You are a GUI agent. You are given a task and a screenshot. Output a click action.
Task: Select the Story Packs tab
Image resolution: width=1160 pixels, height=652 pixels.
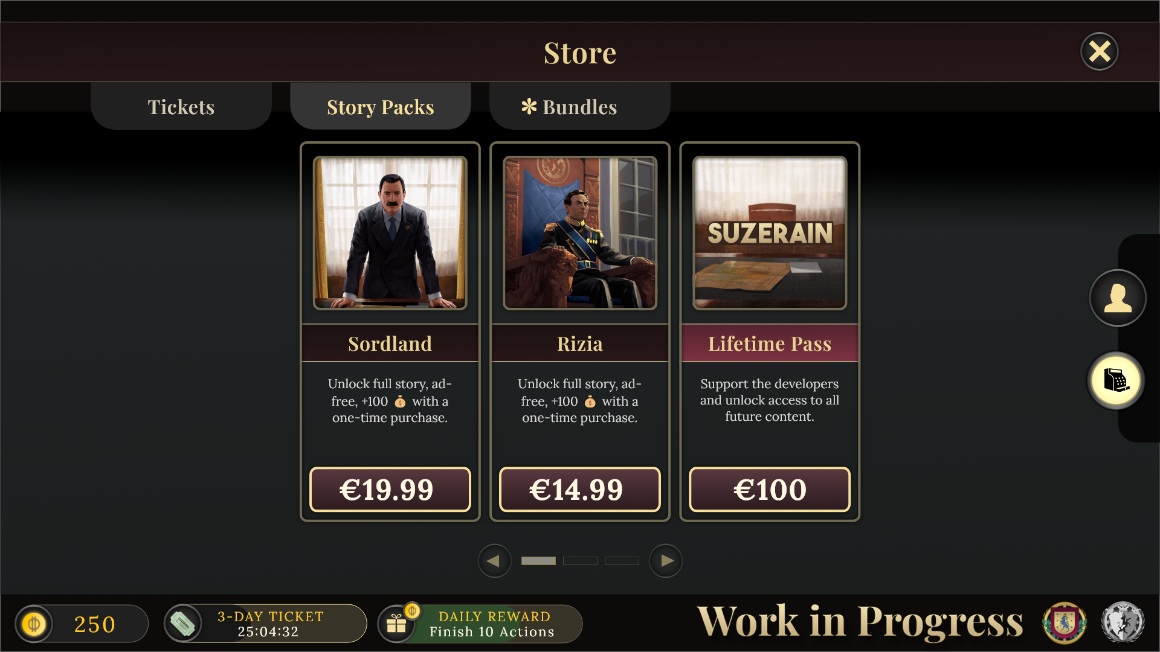pos(381,106)
